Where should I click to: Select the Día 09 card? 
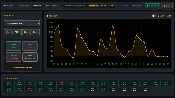[93, 83]
